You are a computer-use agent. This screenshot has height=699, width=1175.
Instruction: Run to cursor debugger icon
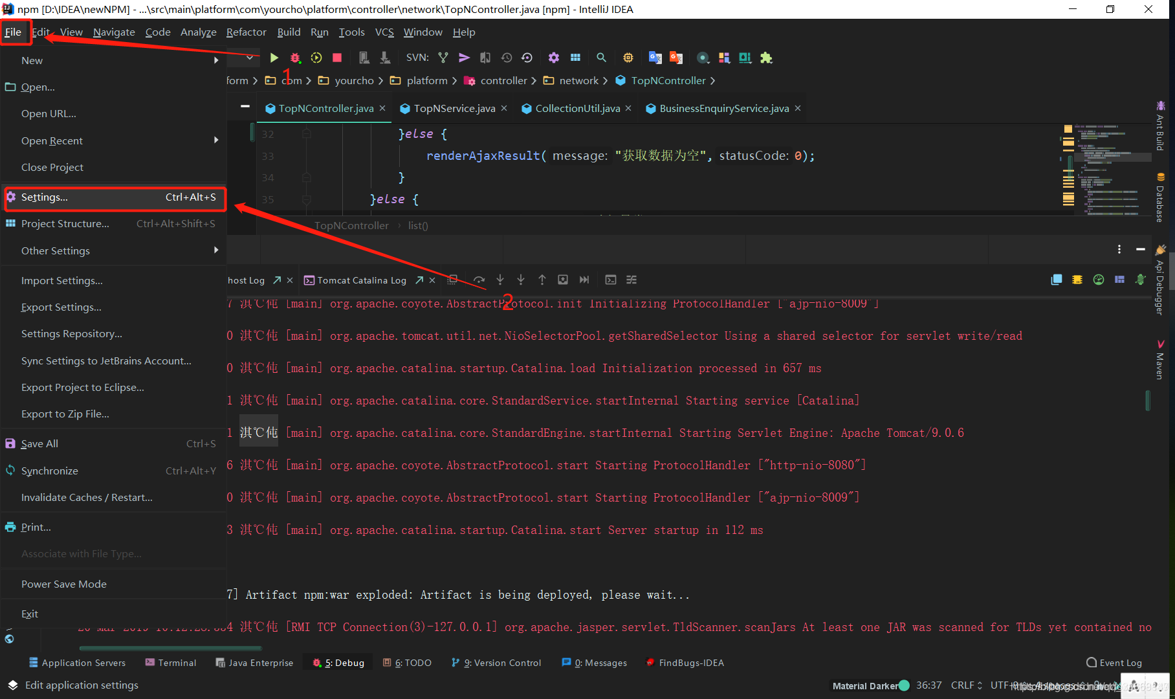click(x=584, y=280)
